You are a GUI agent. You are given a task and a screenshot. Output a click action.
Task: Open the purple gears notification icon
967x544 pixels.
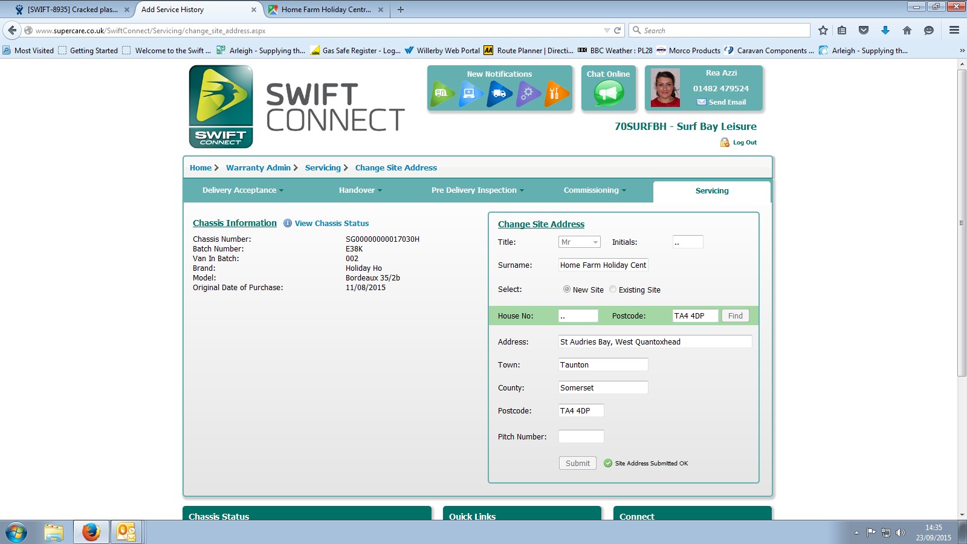pos(528,93)
